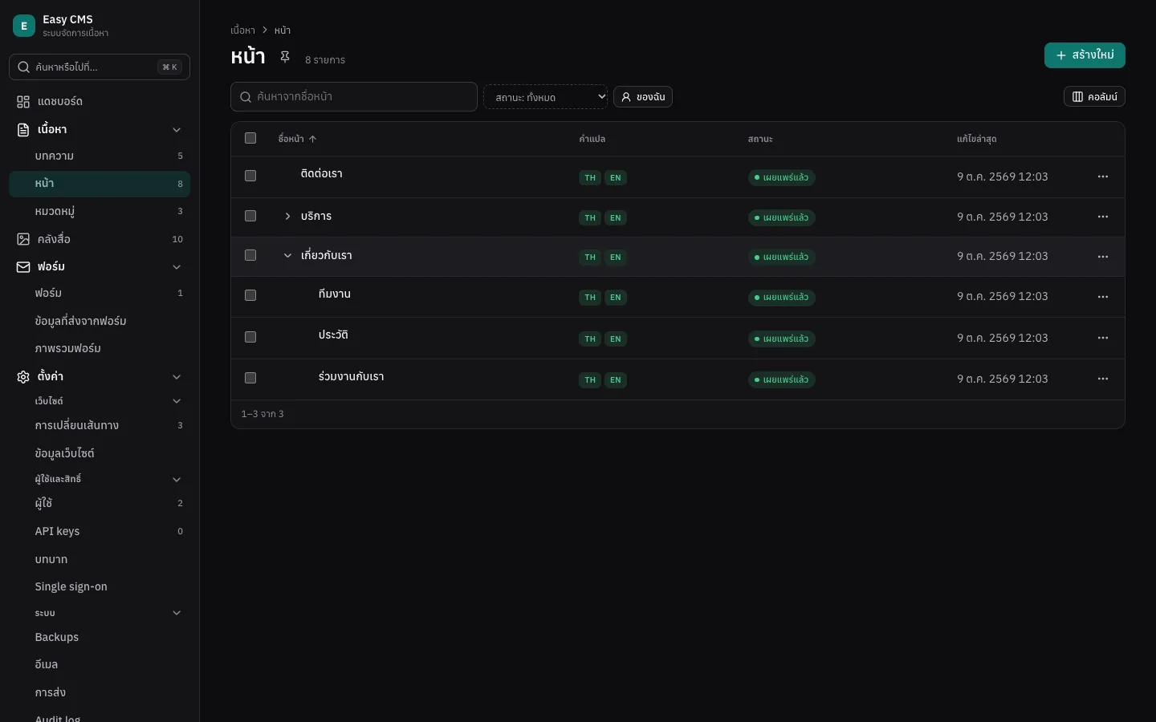
Task: Collapse the เกี่ยวกับเรา page row
Action: pos(287,256)
